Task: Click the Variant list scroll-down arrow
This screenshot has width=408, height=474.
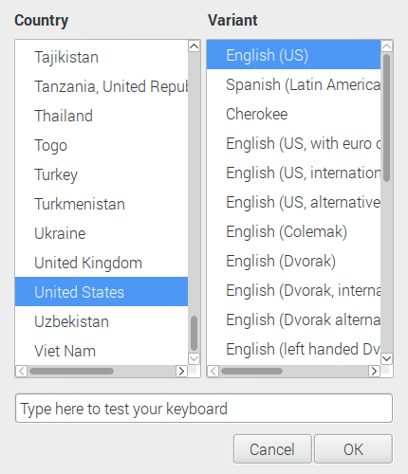Action: 386,358
